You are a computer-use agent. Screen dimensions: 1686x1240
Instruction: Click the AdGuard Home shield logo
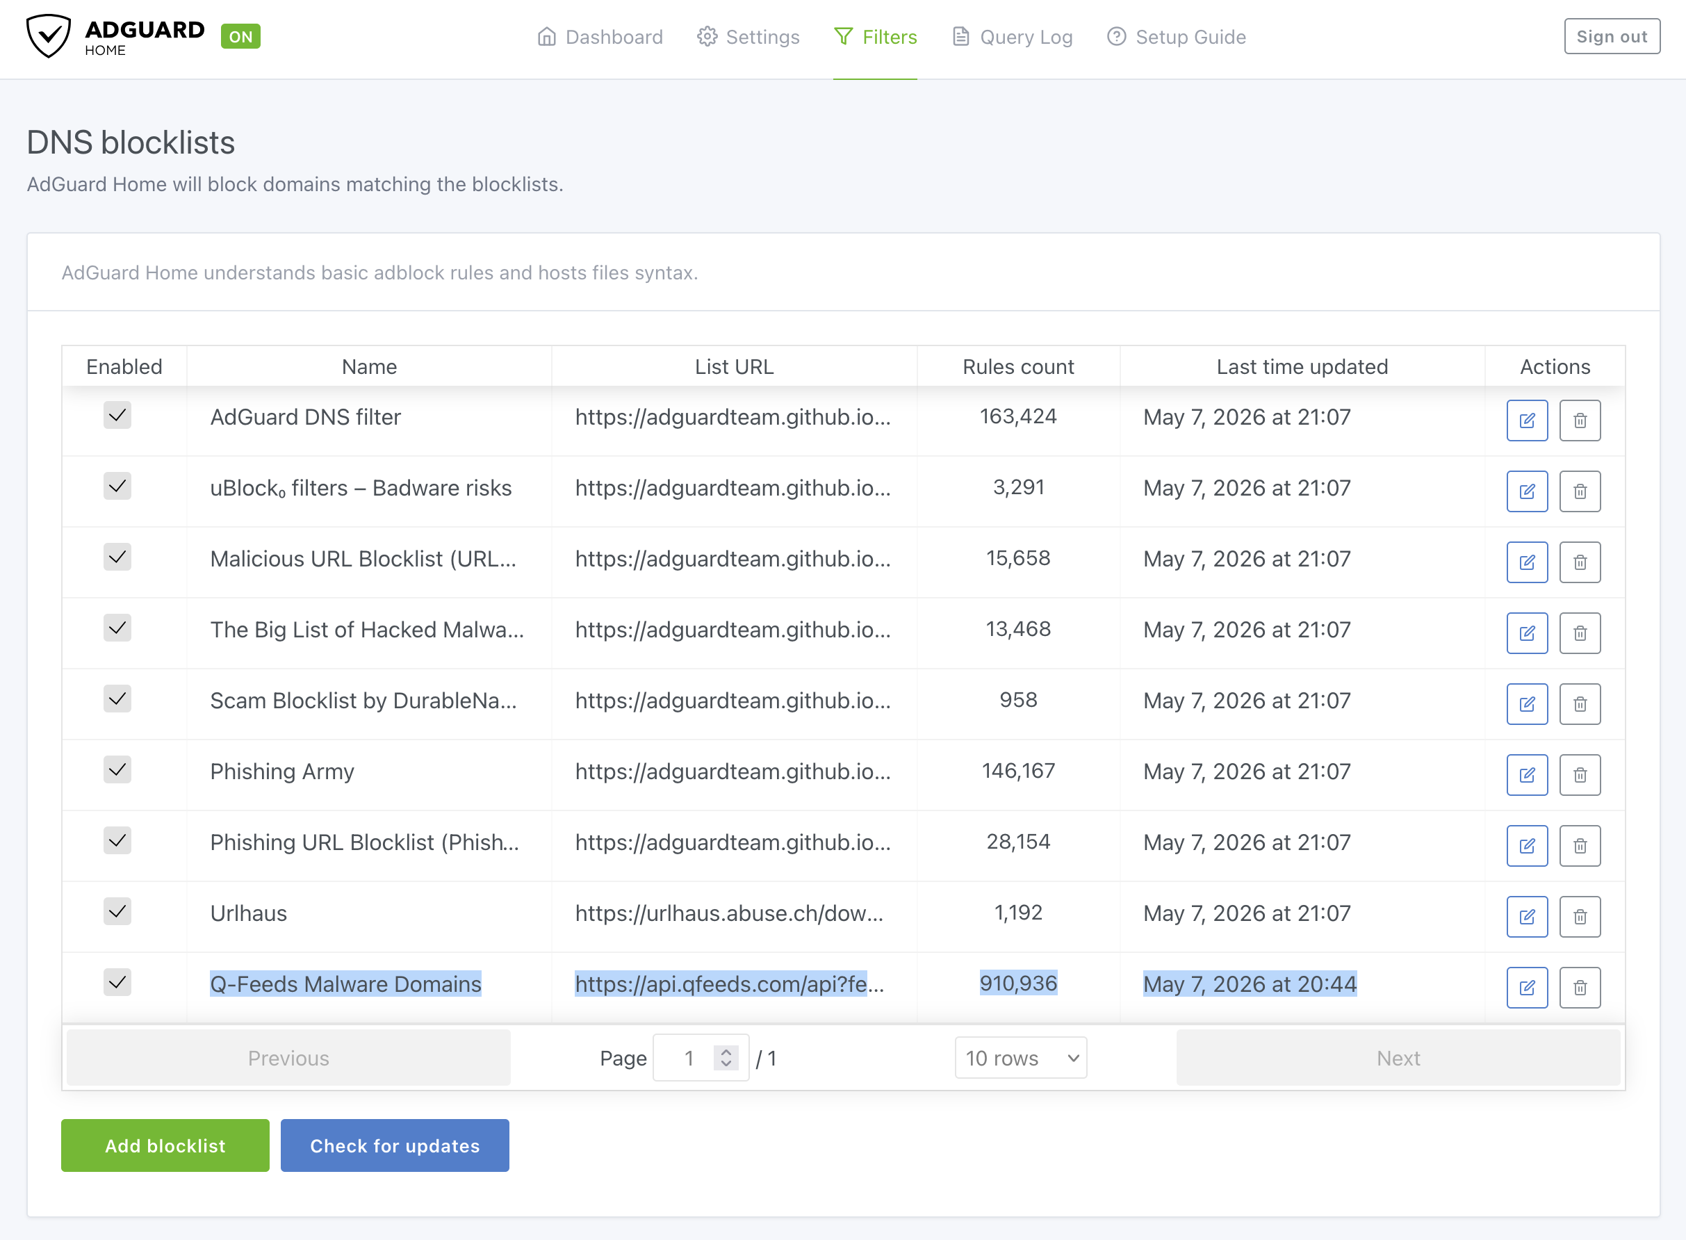[x=49, y=35]
